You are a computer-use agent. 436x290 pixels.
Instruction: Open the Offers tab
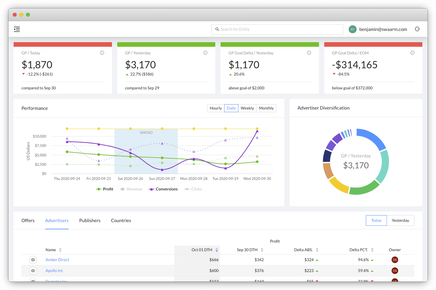pos(28,221)
